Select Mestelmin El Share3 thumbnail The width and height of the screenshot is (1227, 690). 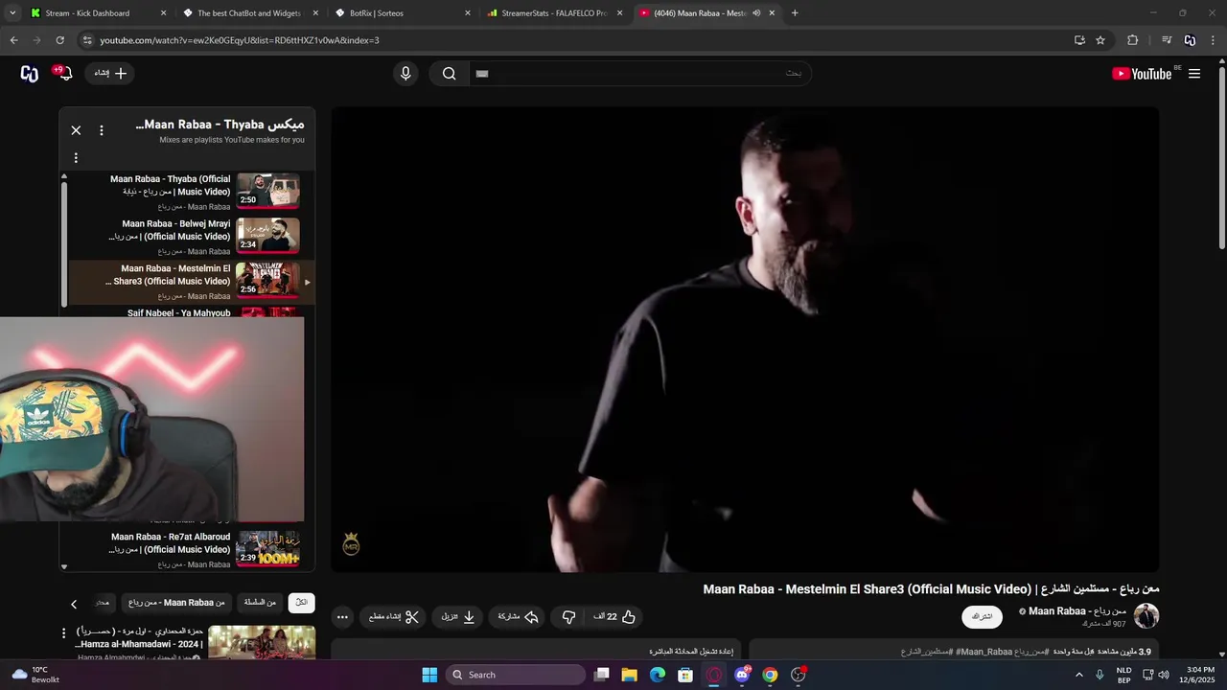[267, 280]
